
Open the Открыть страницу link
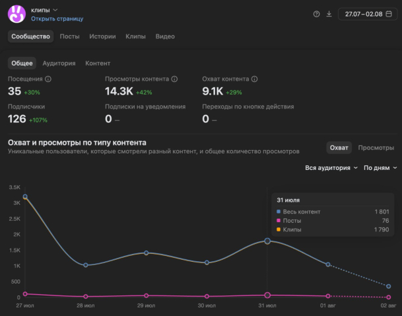click(x=57, y=19)
